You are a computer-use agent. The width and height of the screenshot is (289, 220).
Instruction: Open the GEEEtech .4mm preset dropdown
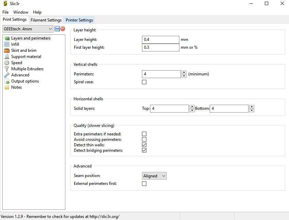pos(28,29)
